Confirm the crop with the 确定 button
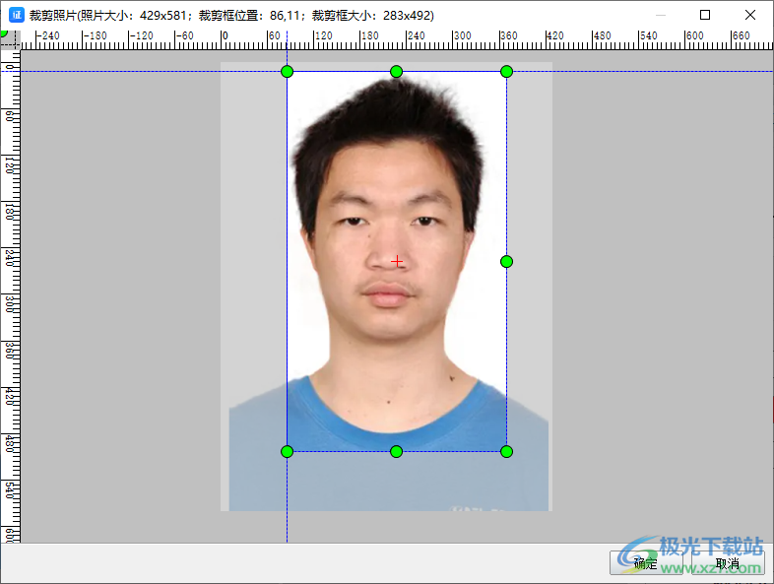Screen dimensions: 774x584 click(x=645, y=563)
